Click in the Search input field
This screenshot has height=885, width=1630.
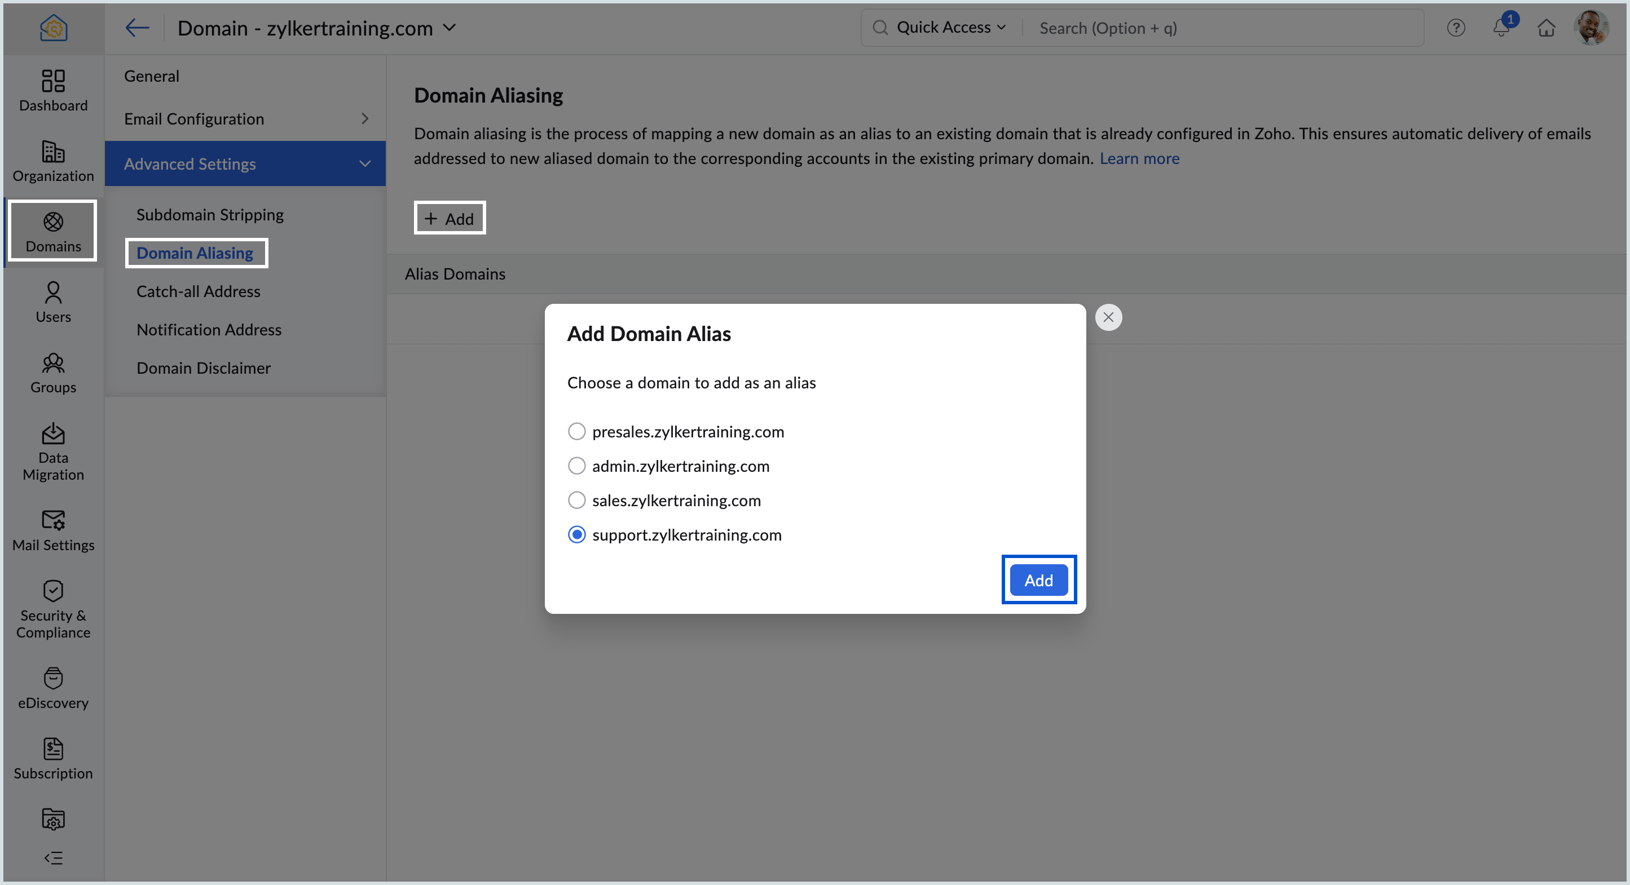click(1221, 29)
